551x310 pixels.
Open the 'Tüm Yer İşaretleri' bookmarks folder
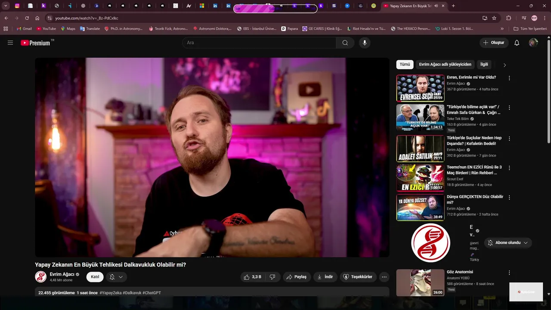tap(530, 28)
